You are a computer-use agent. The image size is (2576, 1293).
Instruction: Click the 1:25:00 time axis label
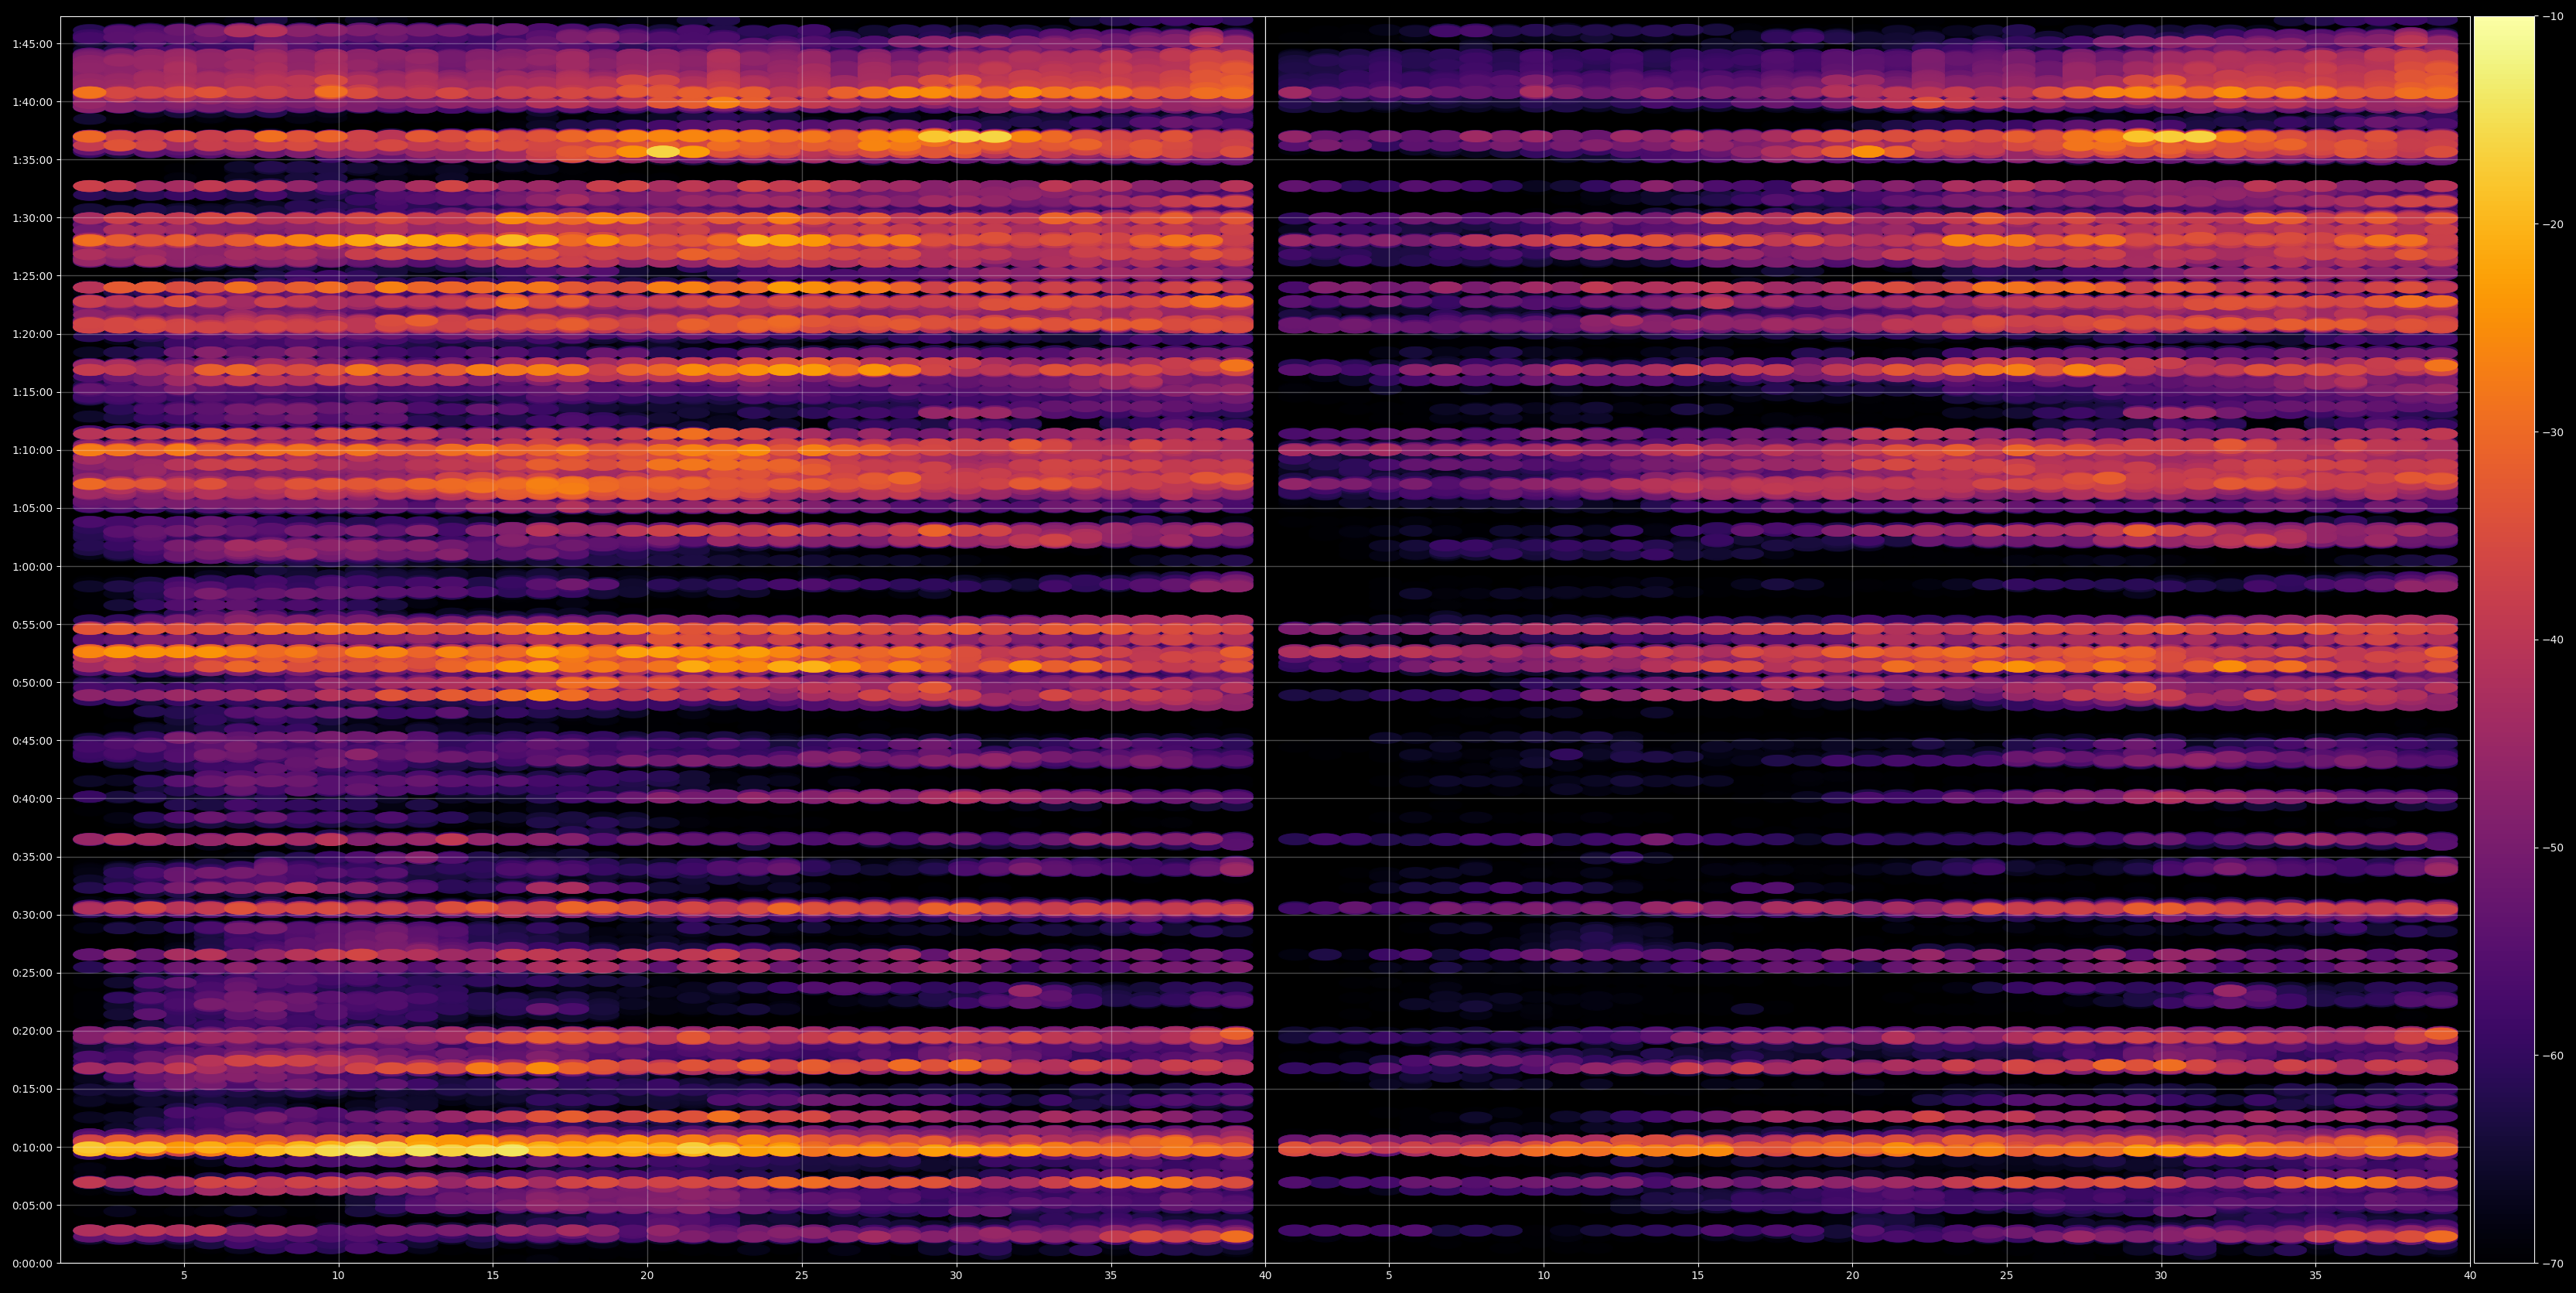[32, 276]
